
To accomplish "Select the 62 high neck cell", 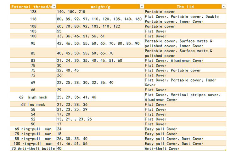I will click(33, 97).
